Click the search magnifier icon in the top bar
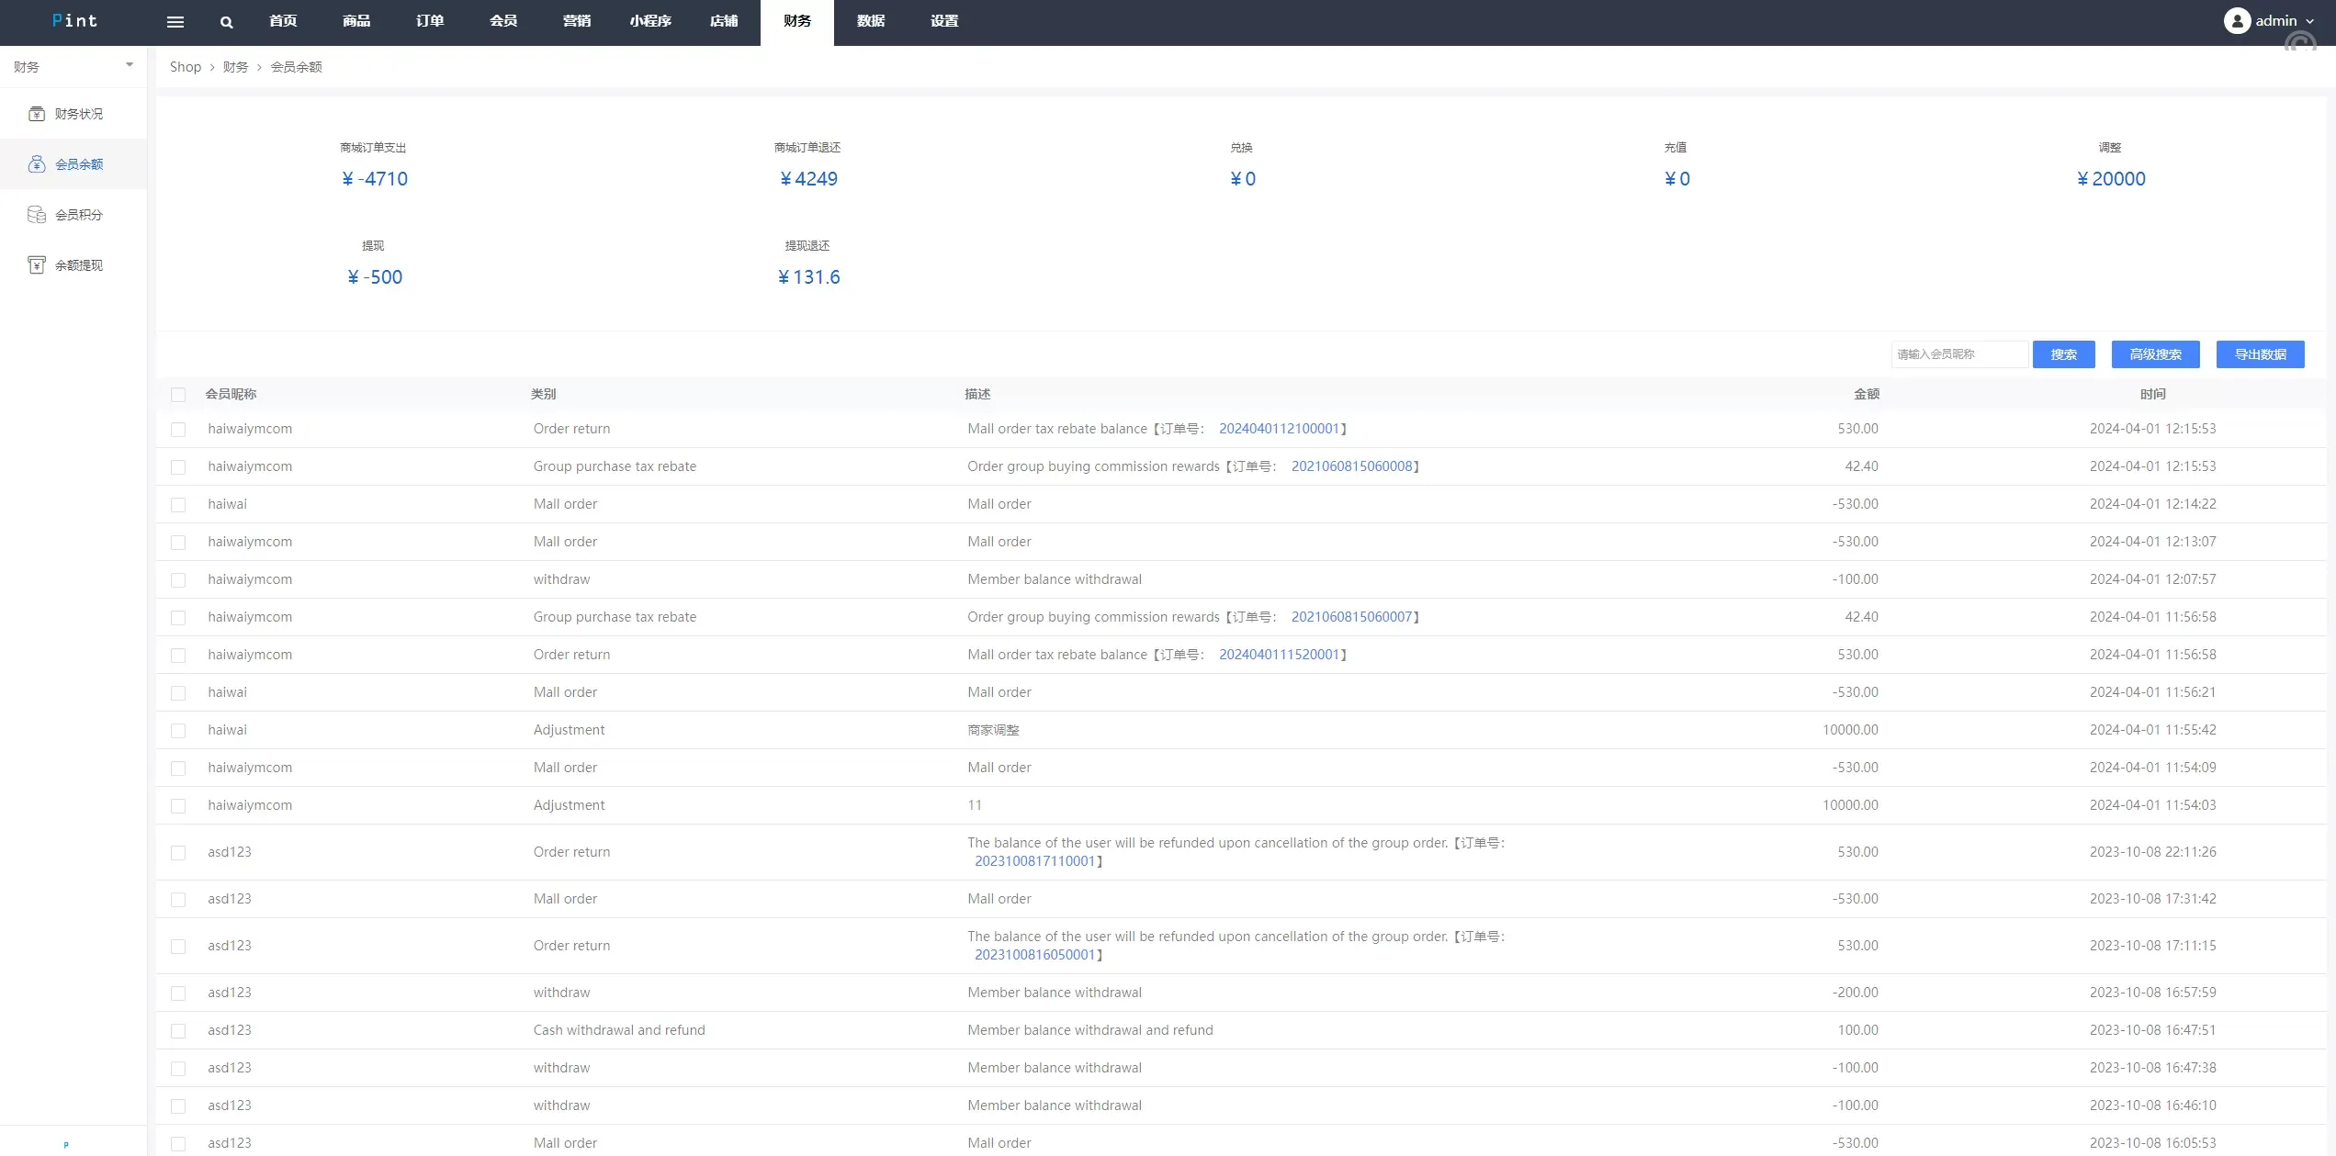Viewport: 2336px width, 1156px height. (226, 22)
